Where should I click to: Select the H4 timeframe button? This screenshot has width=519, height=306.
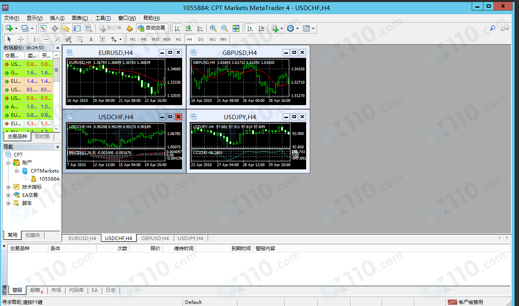tap(189, 39)
